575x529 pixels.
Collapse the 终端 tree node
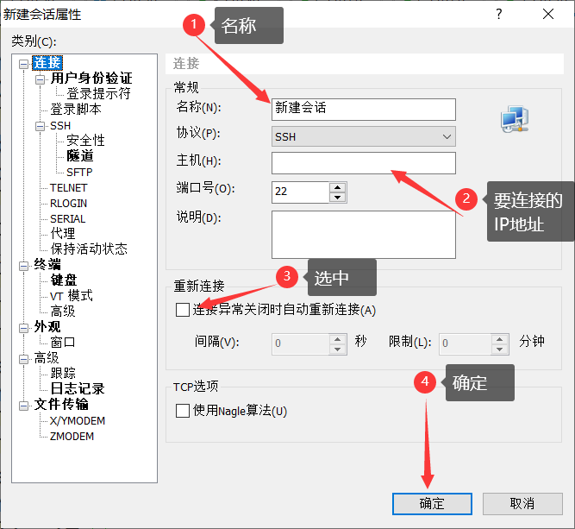pos(23,266)
